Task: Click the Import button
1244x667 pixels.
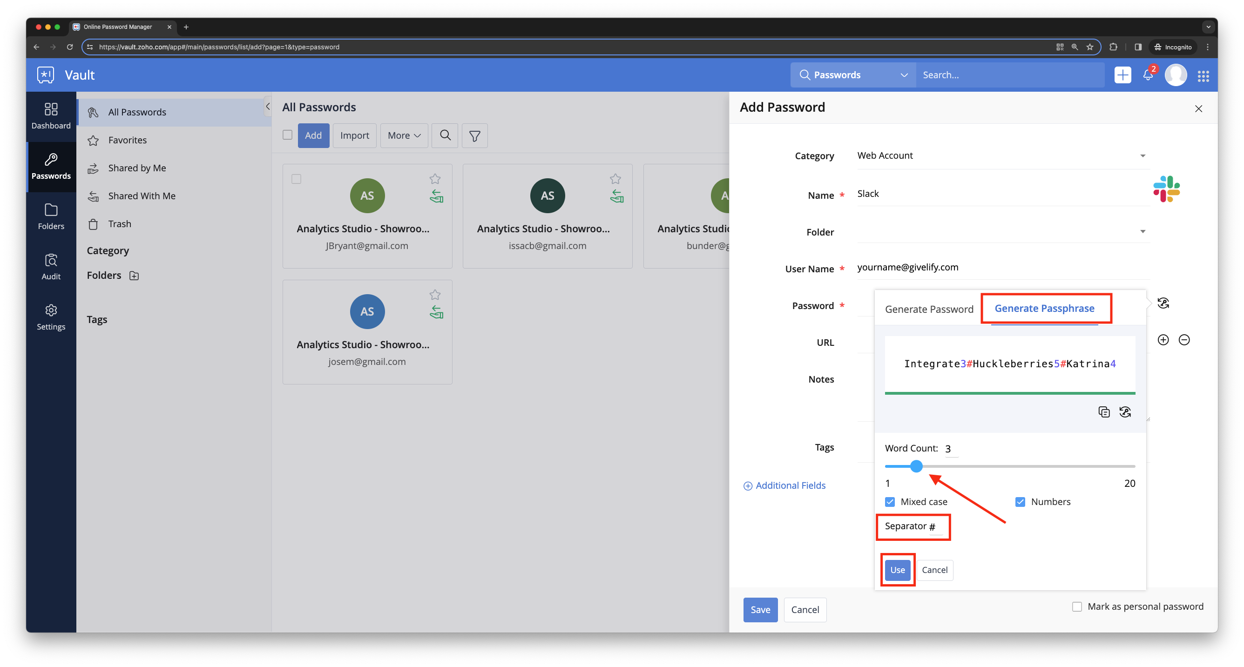Action: click(x=354, y=135)
